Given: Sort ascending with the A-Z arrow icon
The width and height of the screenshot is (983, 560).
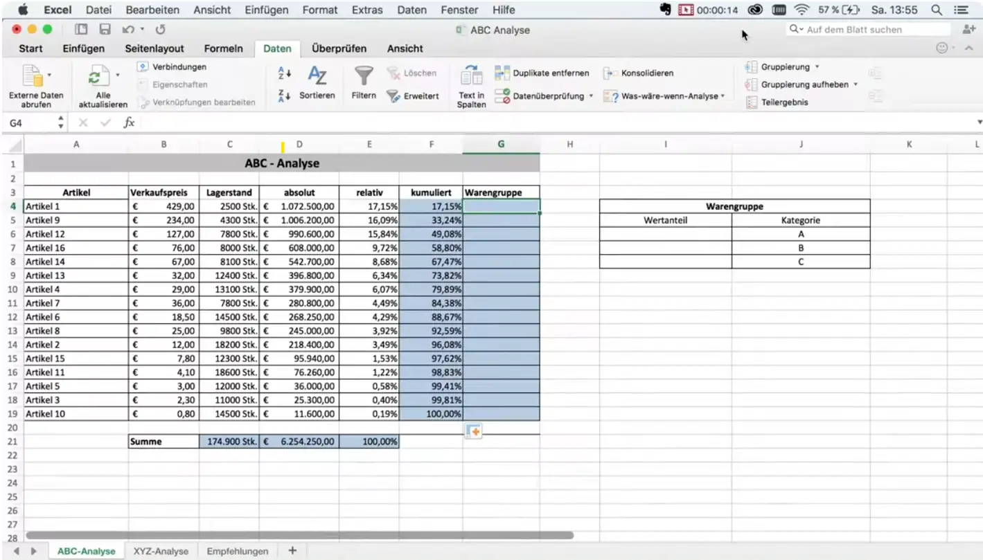Looking at the screenshot, I should pyautogui.click(x=285, y=72).
